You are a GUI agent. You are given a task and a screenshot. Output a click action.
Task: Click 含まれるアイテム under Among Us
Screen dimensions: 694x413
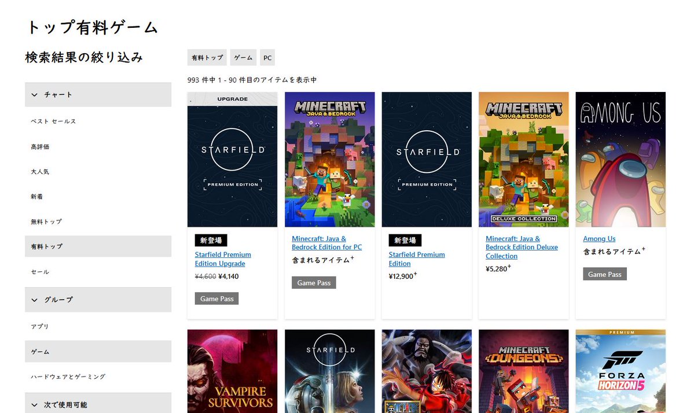[614, 251]
